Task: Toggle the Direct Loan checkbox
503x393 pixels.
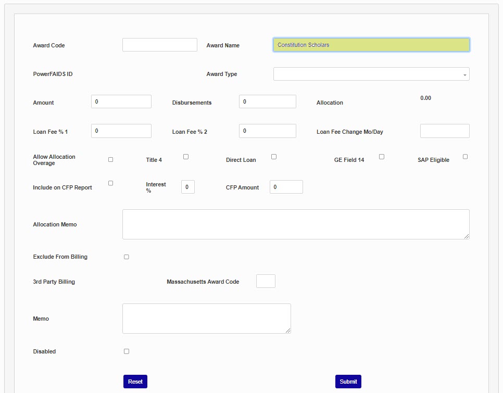Action: [x=274, y=157]
